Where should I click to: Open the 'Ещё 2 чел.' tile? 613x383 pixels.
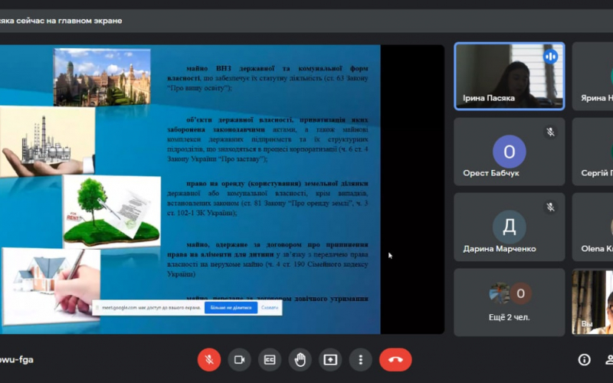click(510, 303)
